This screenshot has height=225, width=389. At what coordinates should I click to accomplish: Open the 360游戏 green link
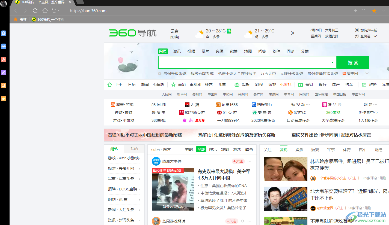(x=333, y=112)
